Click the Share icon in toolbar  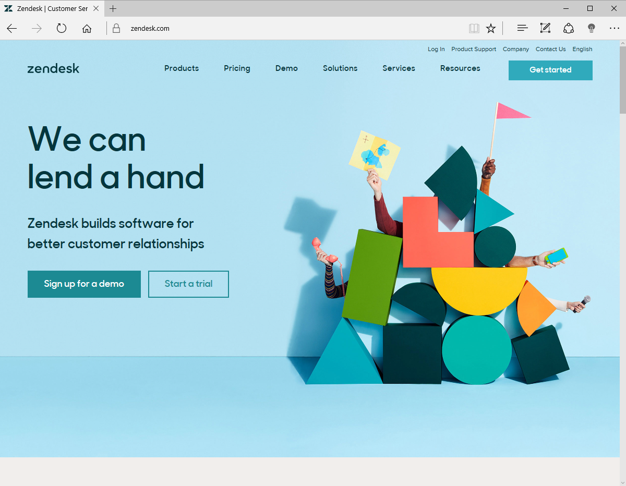point(569,28)
